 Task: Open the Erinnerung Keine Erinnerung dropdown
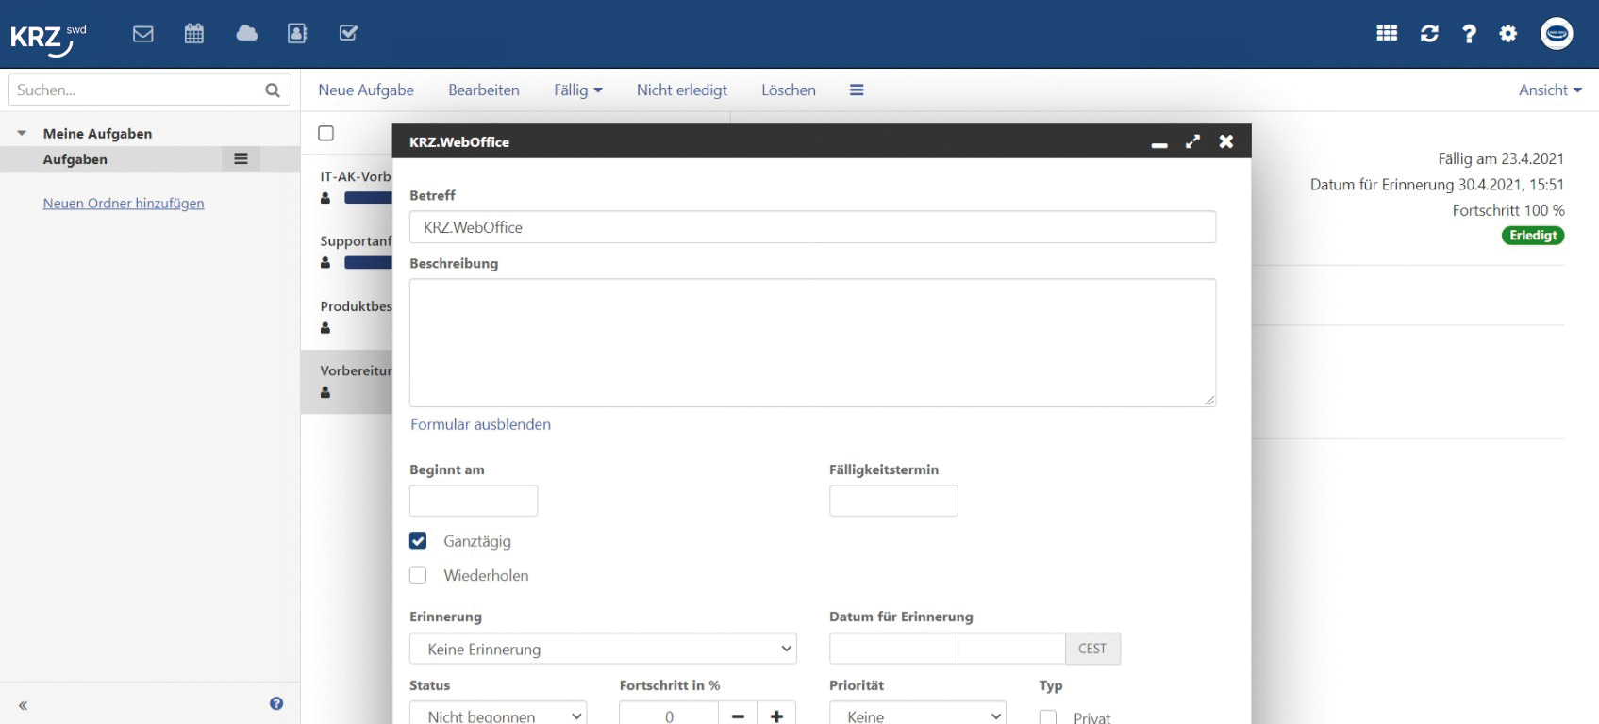click(603, 649)
